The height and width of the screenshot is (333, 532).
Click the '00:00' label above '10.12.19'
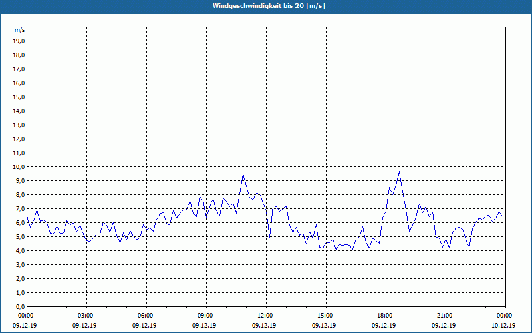click(x=505, y=316)
